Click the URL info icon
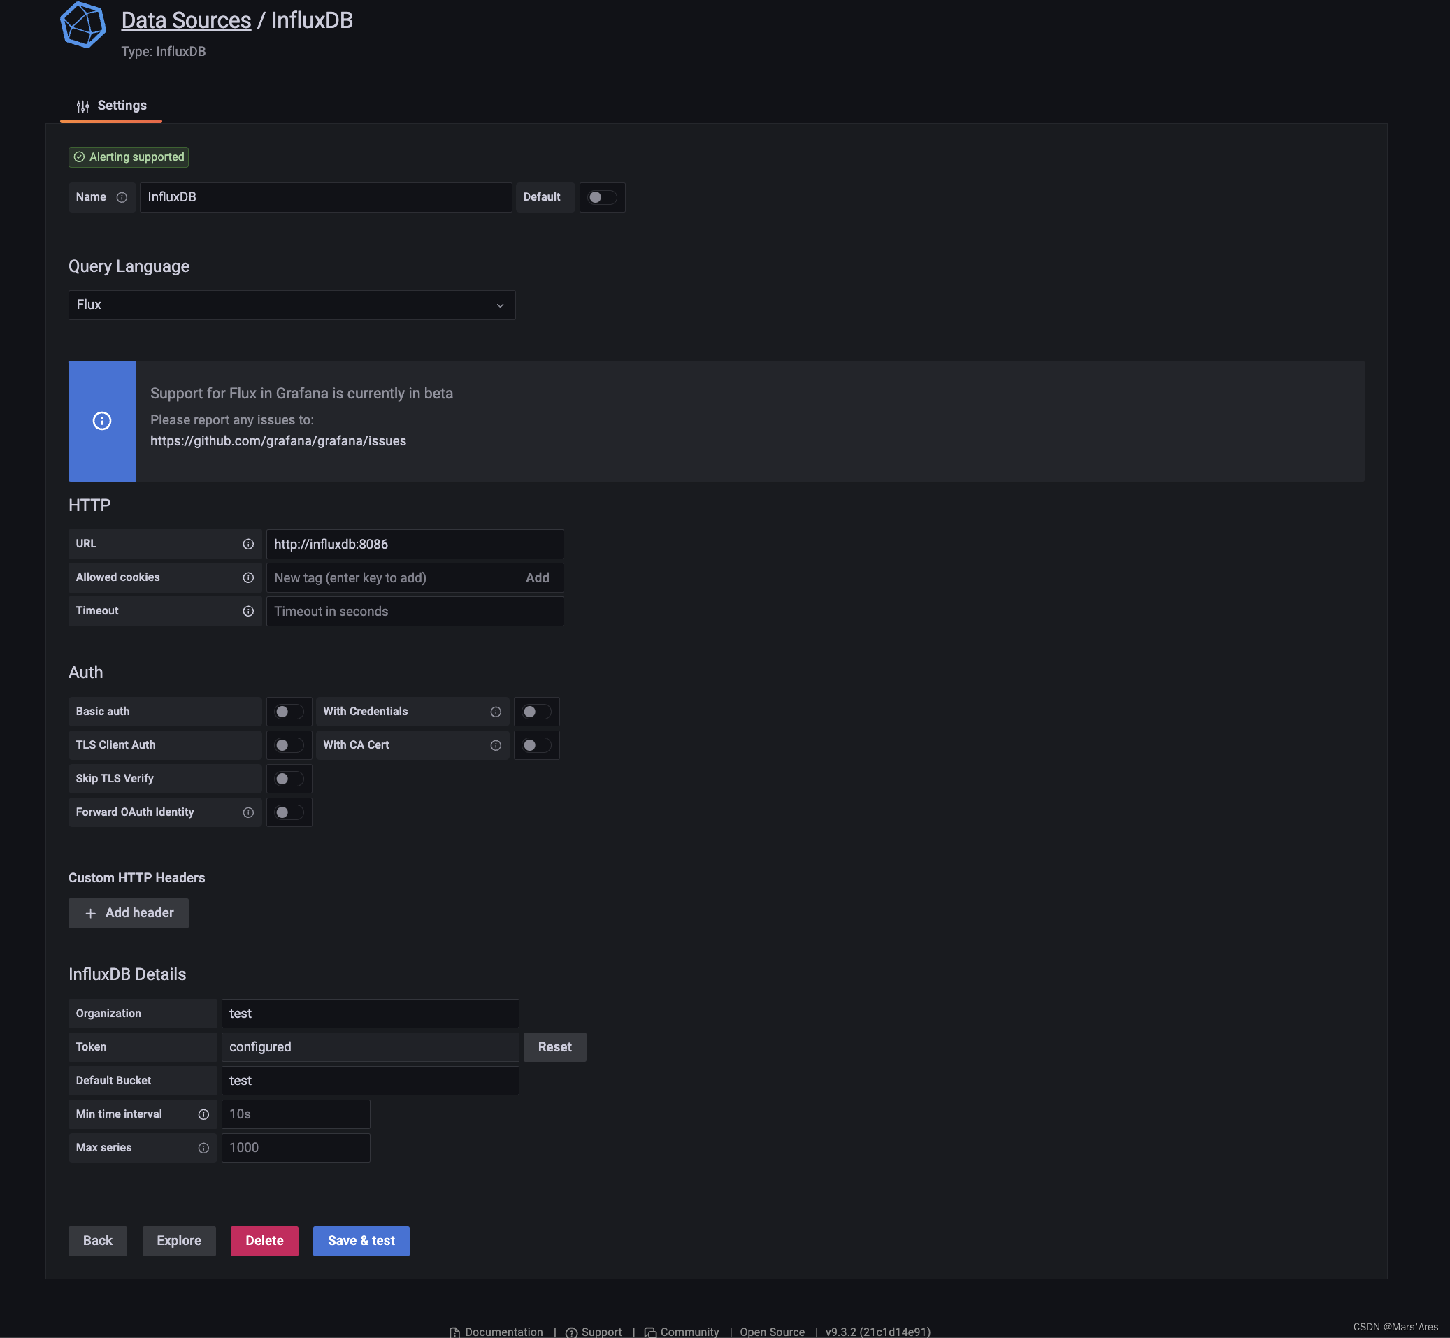Image resolution: width=1450 pixels, height=1338 pixels. (x=247, y=543)
